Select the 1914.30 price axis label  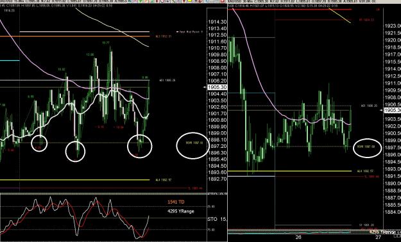[x=218, y=22]
